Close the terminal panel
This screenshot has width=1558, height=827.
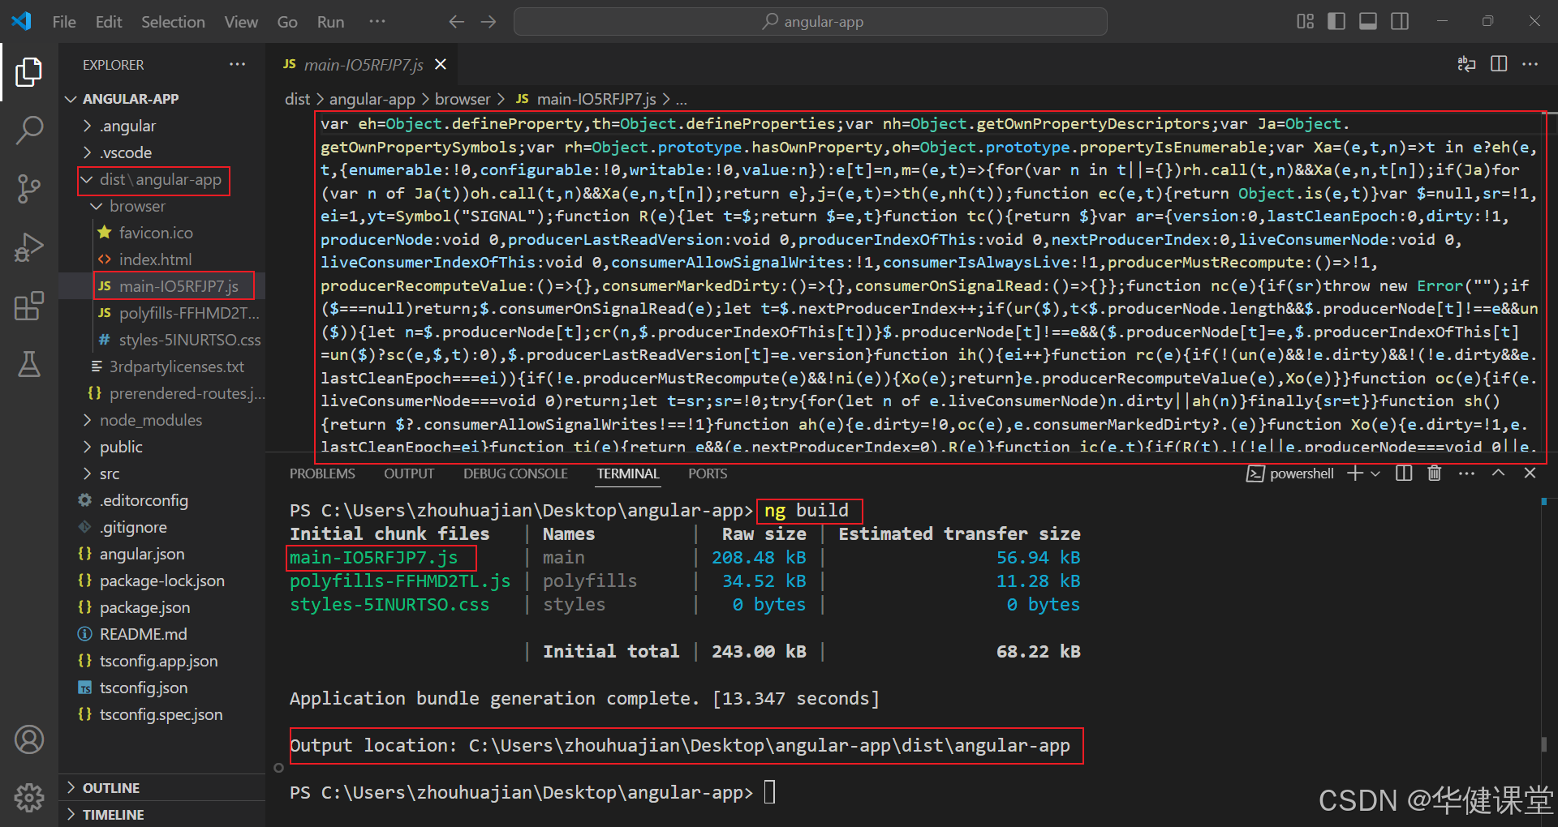(x=1530, y=473)
